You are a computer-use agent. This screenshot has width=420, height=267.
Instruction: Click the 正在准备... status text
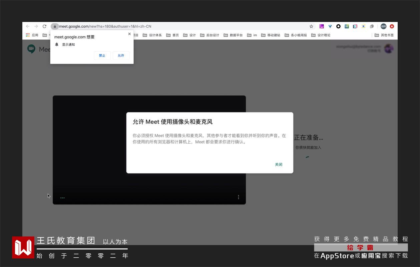308,138
